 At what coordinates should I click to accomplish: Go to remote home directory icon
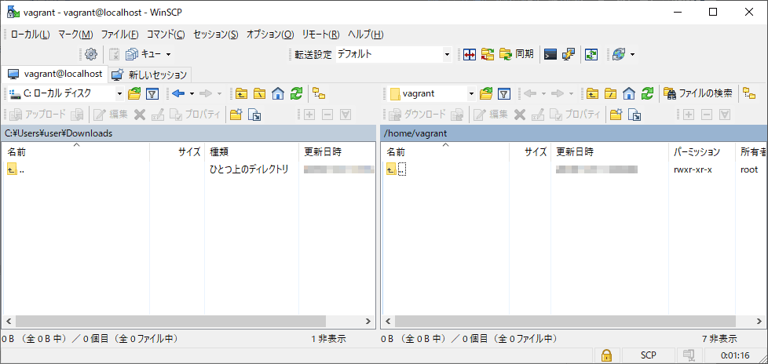[629, 93]
